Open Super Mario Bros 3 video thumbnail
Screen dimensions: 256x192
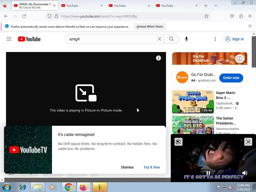click(193, 102)
